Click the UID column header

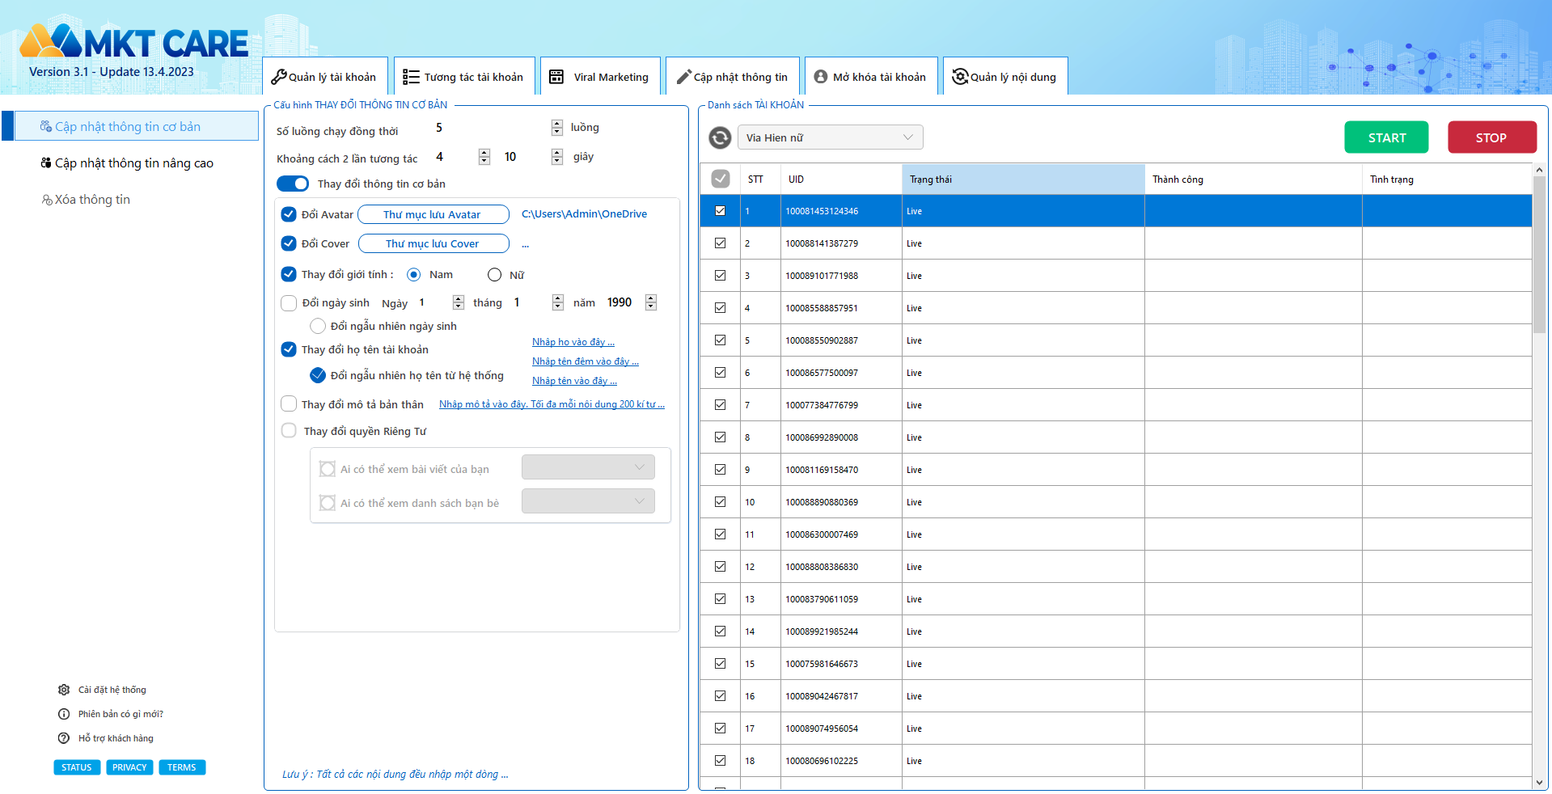(x=841, y=179)
